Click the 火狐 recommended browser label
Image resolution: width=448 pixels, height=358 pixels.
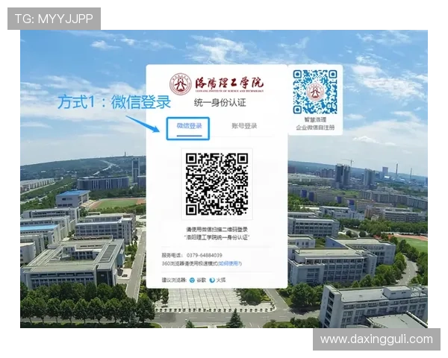coord(221,280)
